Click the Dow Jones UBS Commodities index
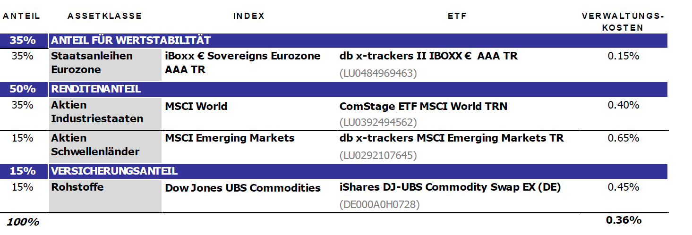692x235 pixels. coord(243,188)
